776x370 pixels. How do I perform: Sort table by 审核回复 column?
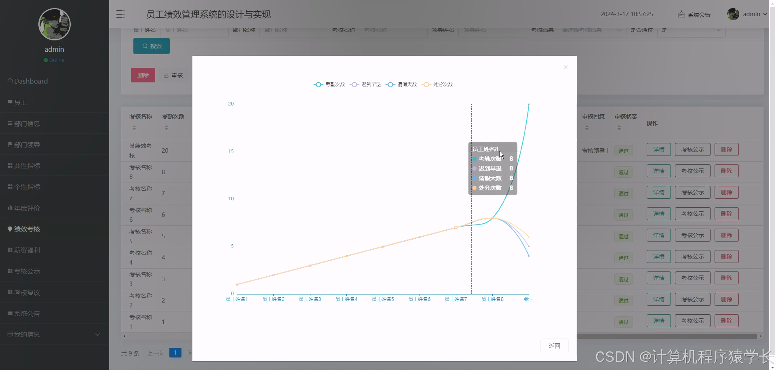pyautogui.click(x=587, y=128)
